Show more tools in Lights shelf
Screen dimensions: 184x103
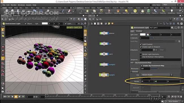[x=183, y=12]
